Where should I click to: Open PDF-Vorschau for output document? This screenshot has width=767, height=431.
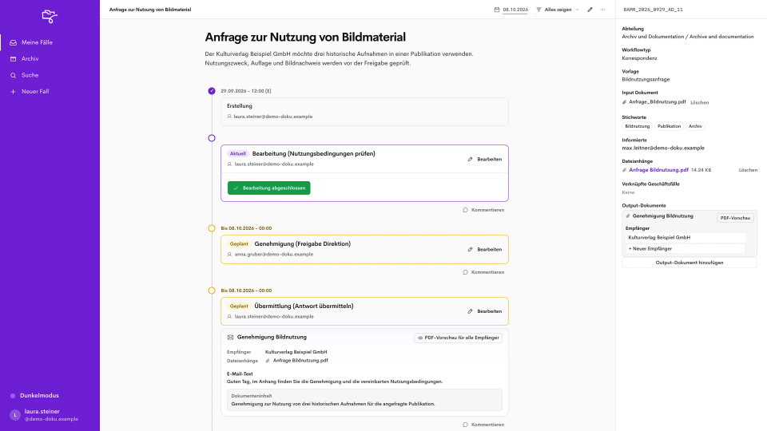point(735,218)
